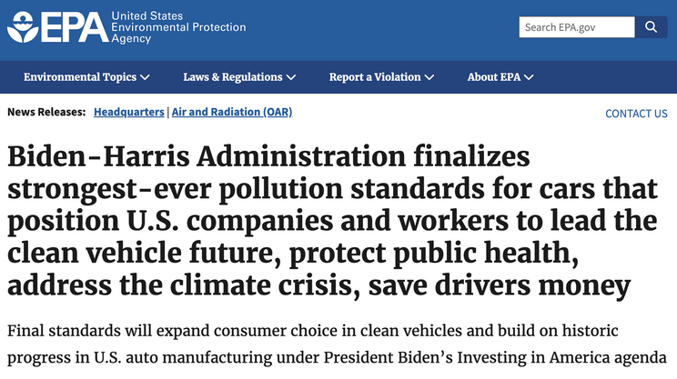Click the United States Environmental Protection Agency text
Image resolution: width=677 pixels, height=379 pixels.
tap(177, 27)
